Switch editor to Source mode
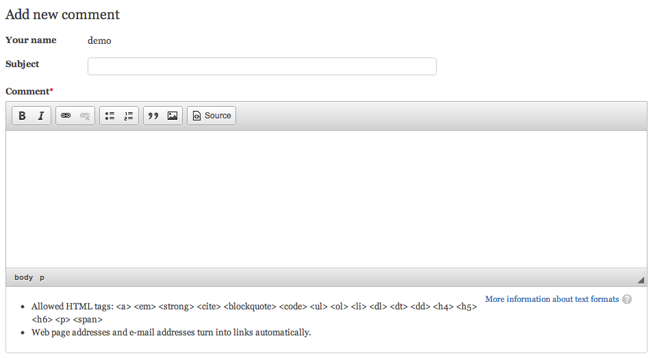Viewport: 653px width, 358px height. click(x=212, y=116)
